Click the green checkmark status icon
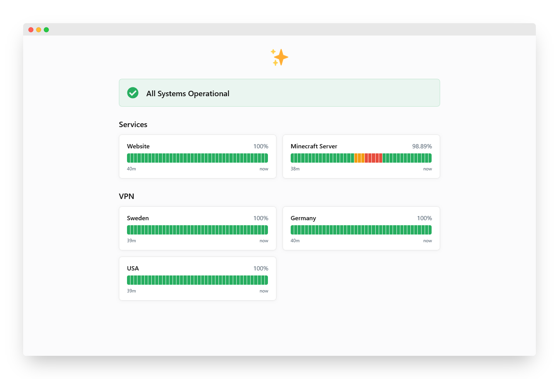The width and height of the screenshot is (559, 379). point(133,93)
